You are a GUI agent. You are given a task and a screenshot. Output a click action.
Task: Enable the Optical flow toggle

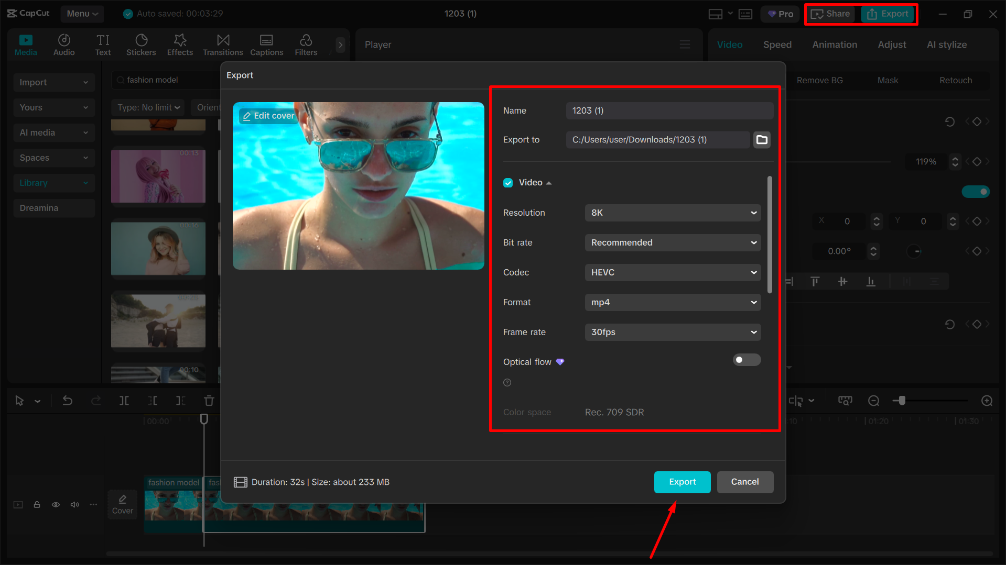coord(746,360)
